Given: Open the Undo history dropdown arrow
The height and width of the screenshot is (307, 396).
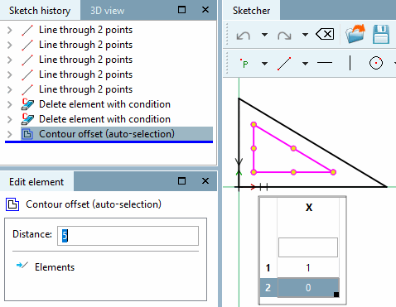Looking at the screenshot, I should click(x=264, y=35).
